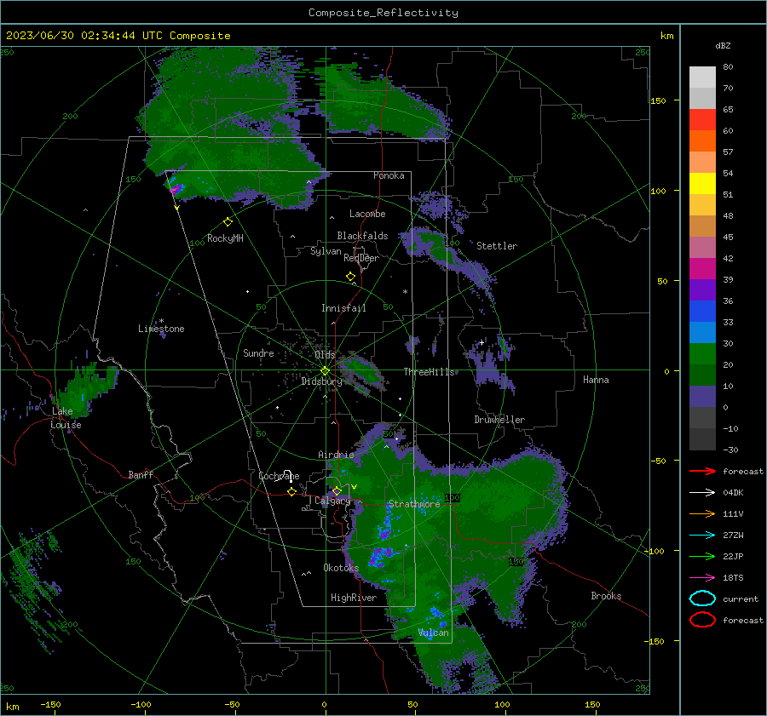
Task: Click the Banff label
Action: 141,475
